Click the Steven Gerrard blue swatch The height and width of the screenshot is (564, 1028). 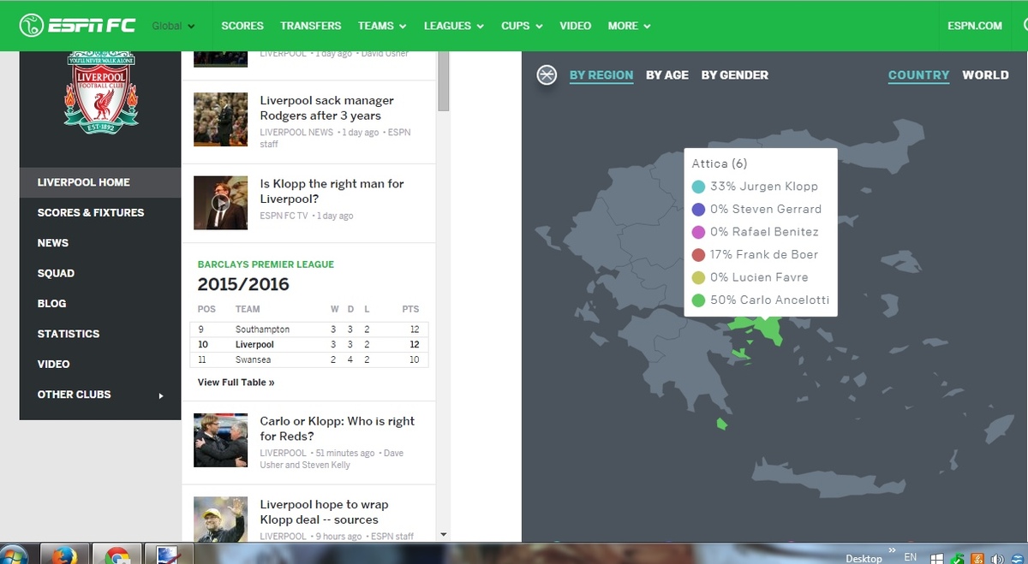point(698,210)
